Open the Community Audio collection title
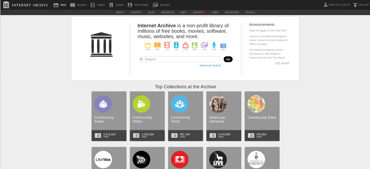The width and height of the screenshot is (370, 169). 104,119
